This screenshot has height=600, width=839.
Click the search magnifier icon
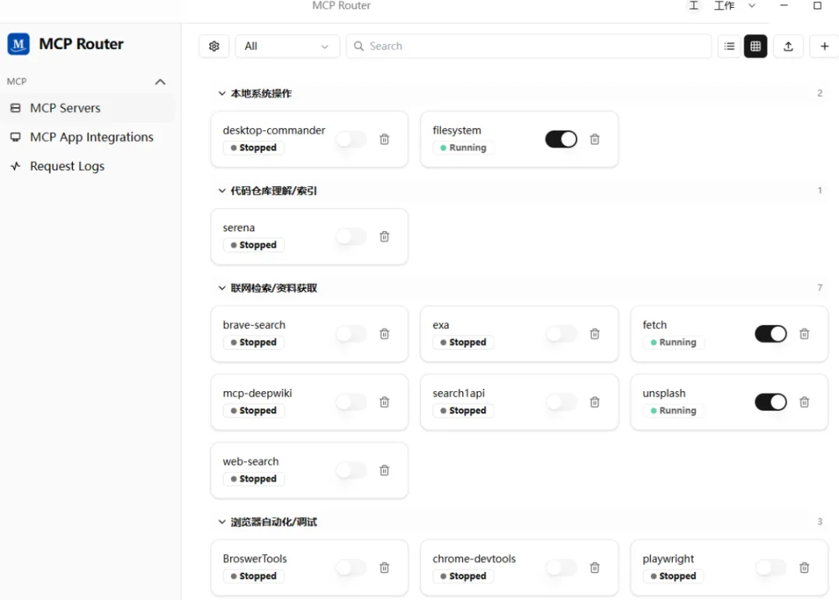pyautogui.click(x=358, y=46)
